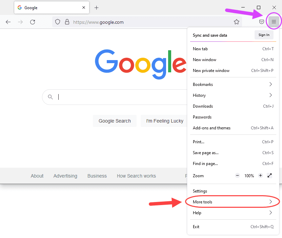The height and width of the screenshot is (238, 282).
Task: Open the Business footer link
Action: (97, 176)
